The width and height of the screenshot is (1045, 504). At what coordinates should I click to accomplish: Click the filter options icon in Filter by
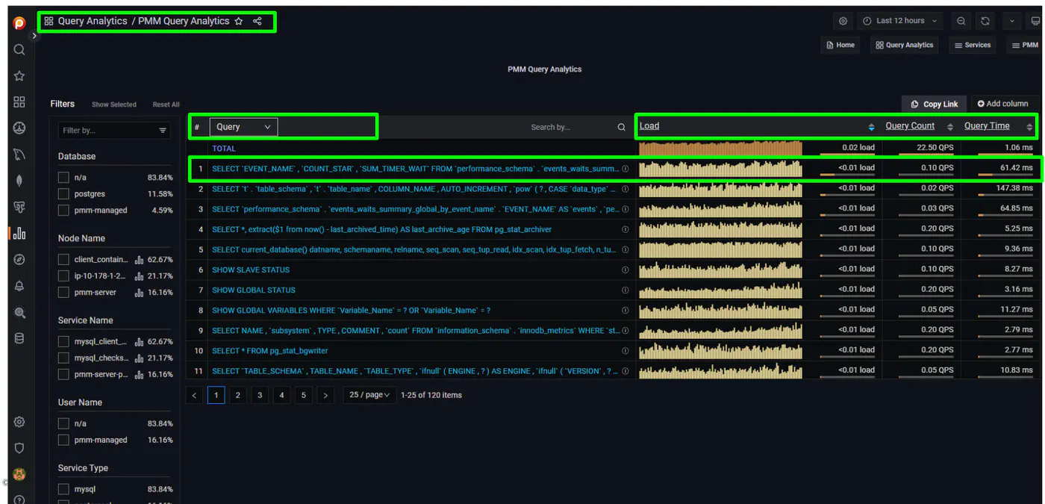(163, 131)
